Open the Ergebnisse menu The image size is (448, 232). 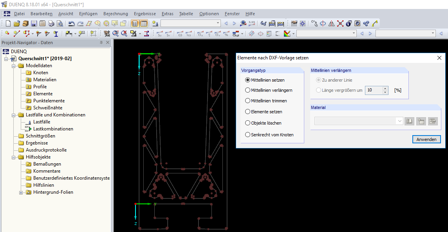click(x=145, y=14)
